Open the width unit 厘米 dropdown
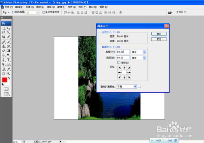The image size is (204, 143). click(138, 52)
